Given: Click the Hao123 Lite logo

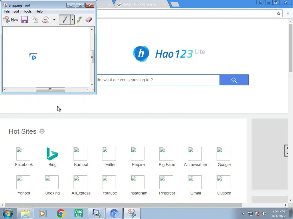Looking at the screenshot, I should click(169, 54).
